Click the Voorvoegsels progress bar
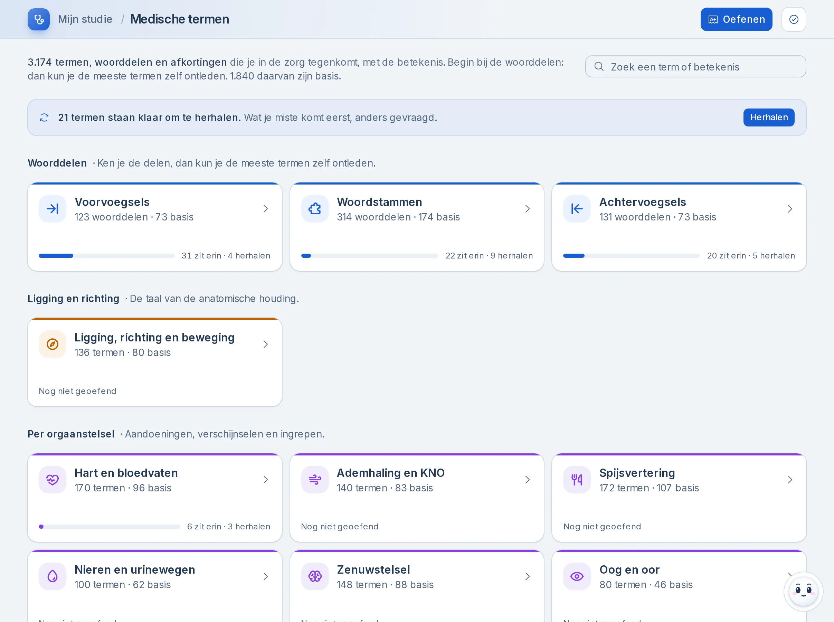The image size is (834, 622). (106, 256)
